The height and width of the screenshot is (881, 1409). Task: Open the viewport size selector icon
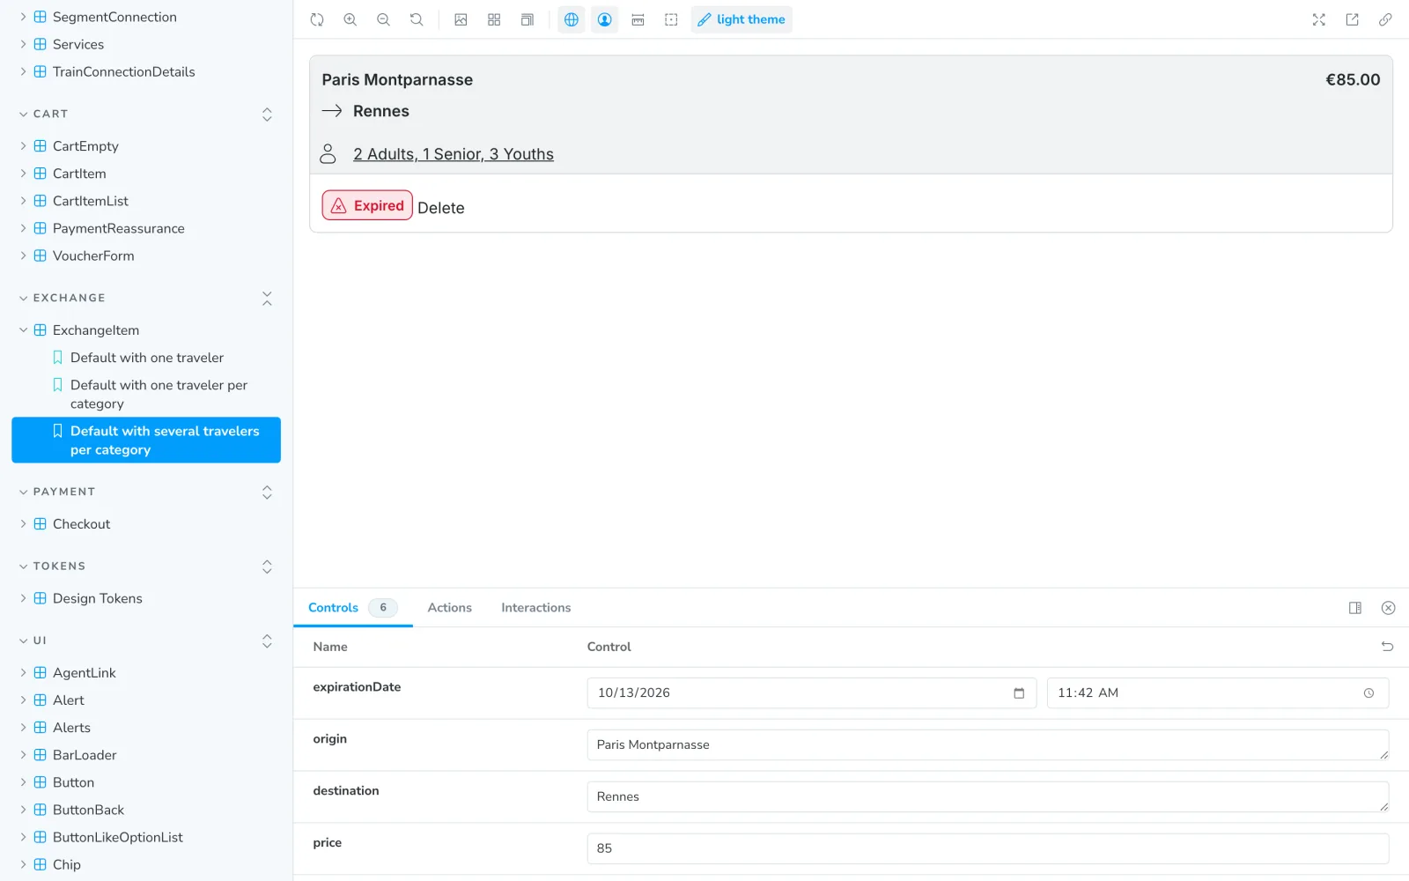(527, 19)
